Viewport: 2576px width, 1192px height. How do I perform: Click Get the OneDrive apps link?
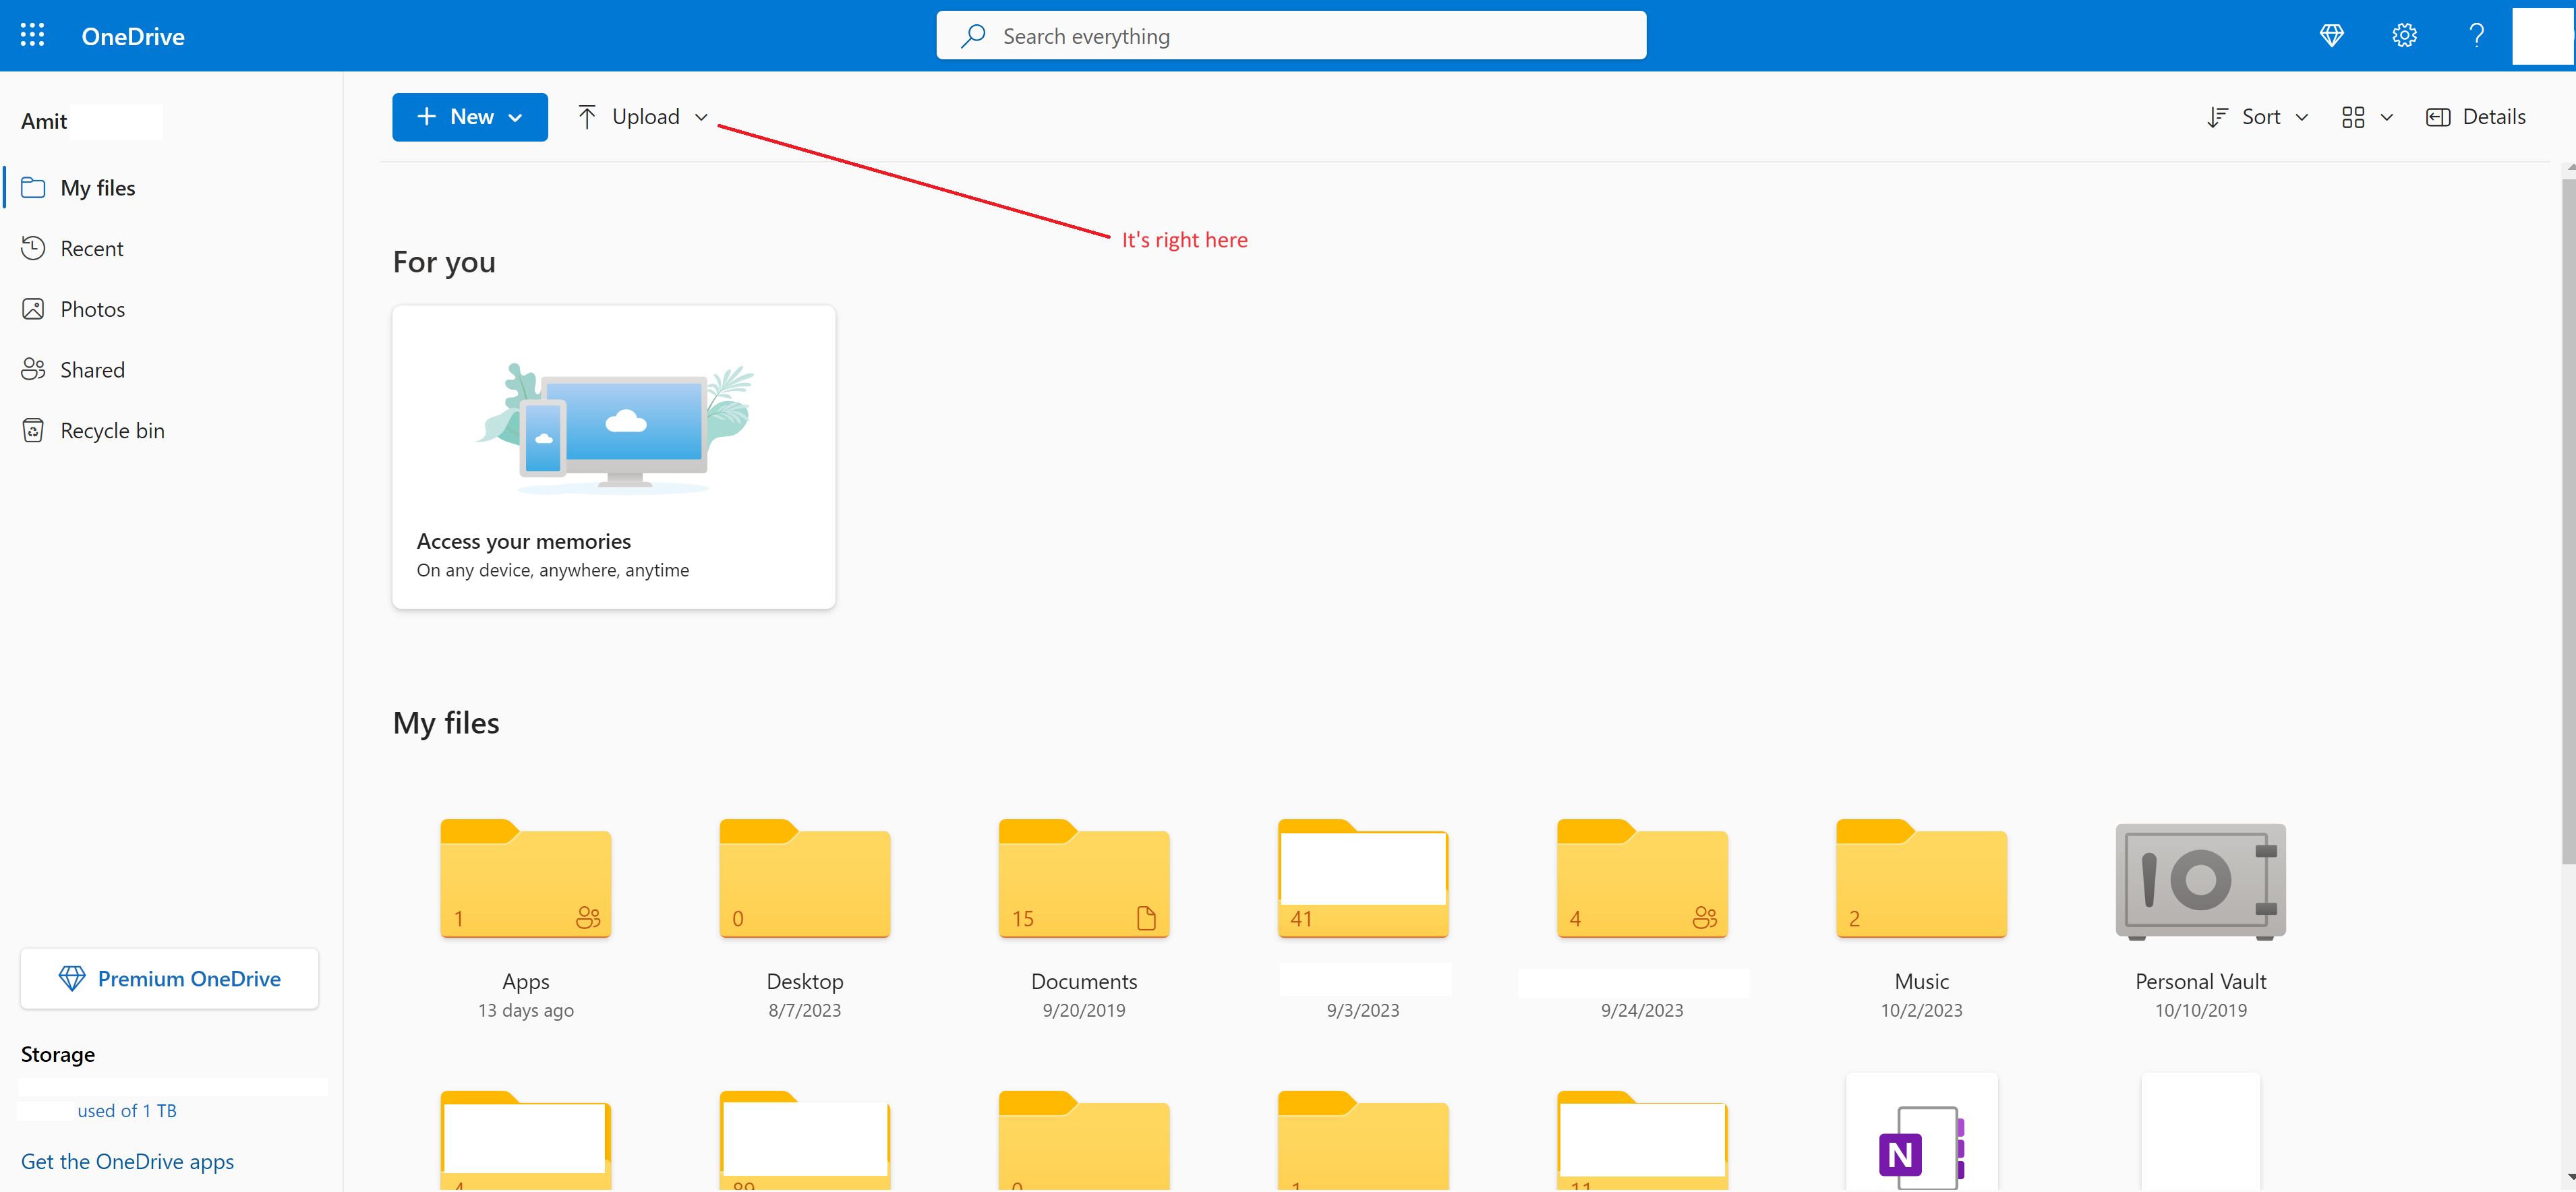click(127, 1161)
